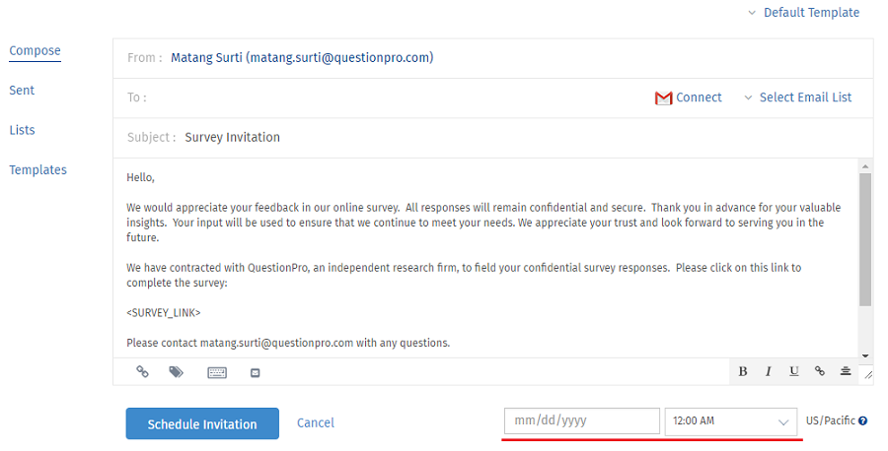Click the center alignment icon
Screen dimensions: 888x451
point(846,371)
